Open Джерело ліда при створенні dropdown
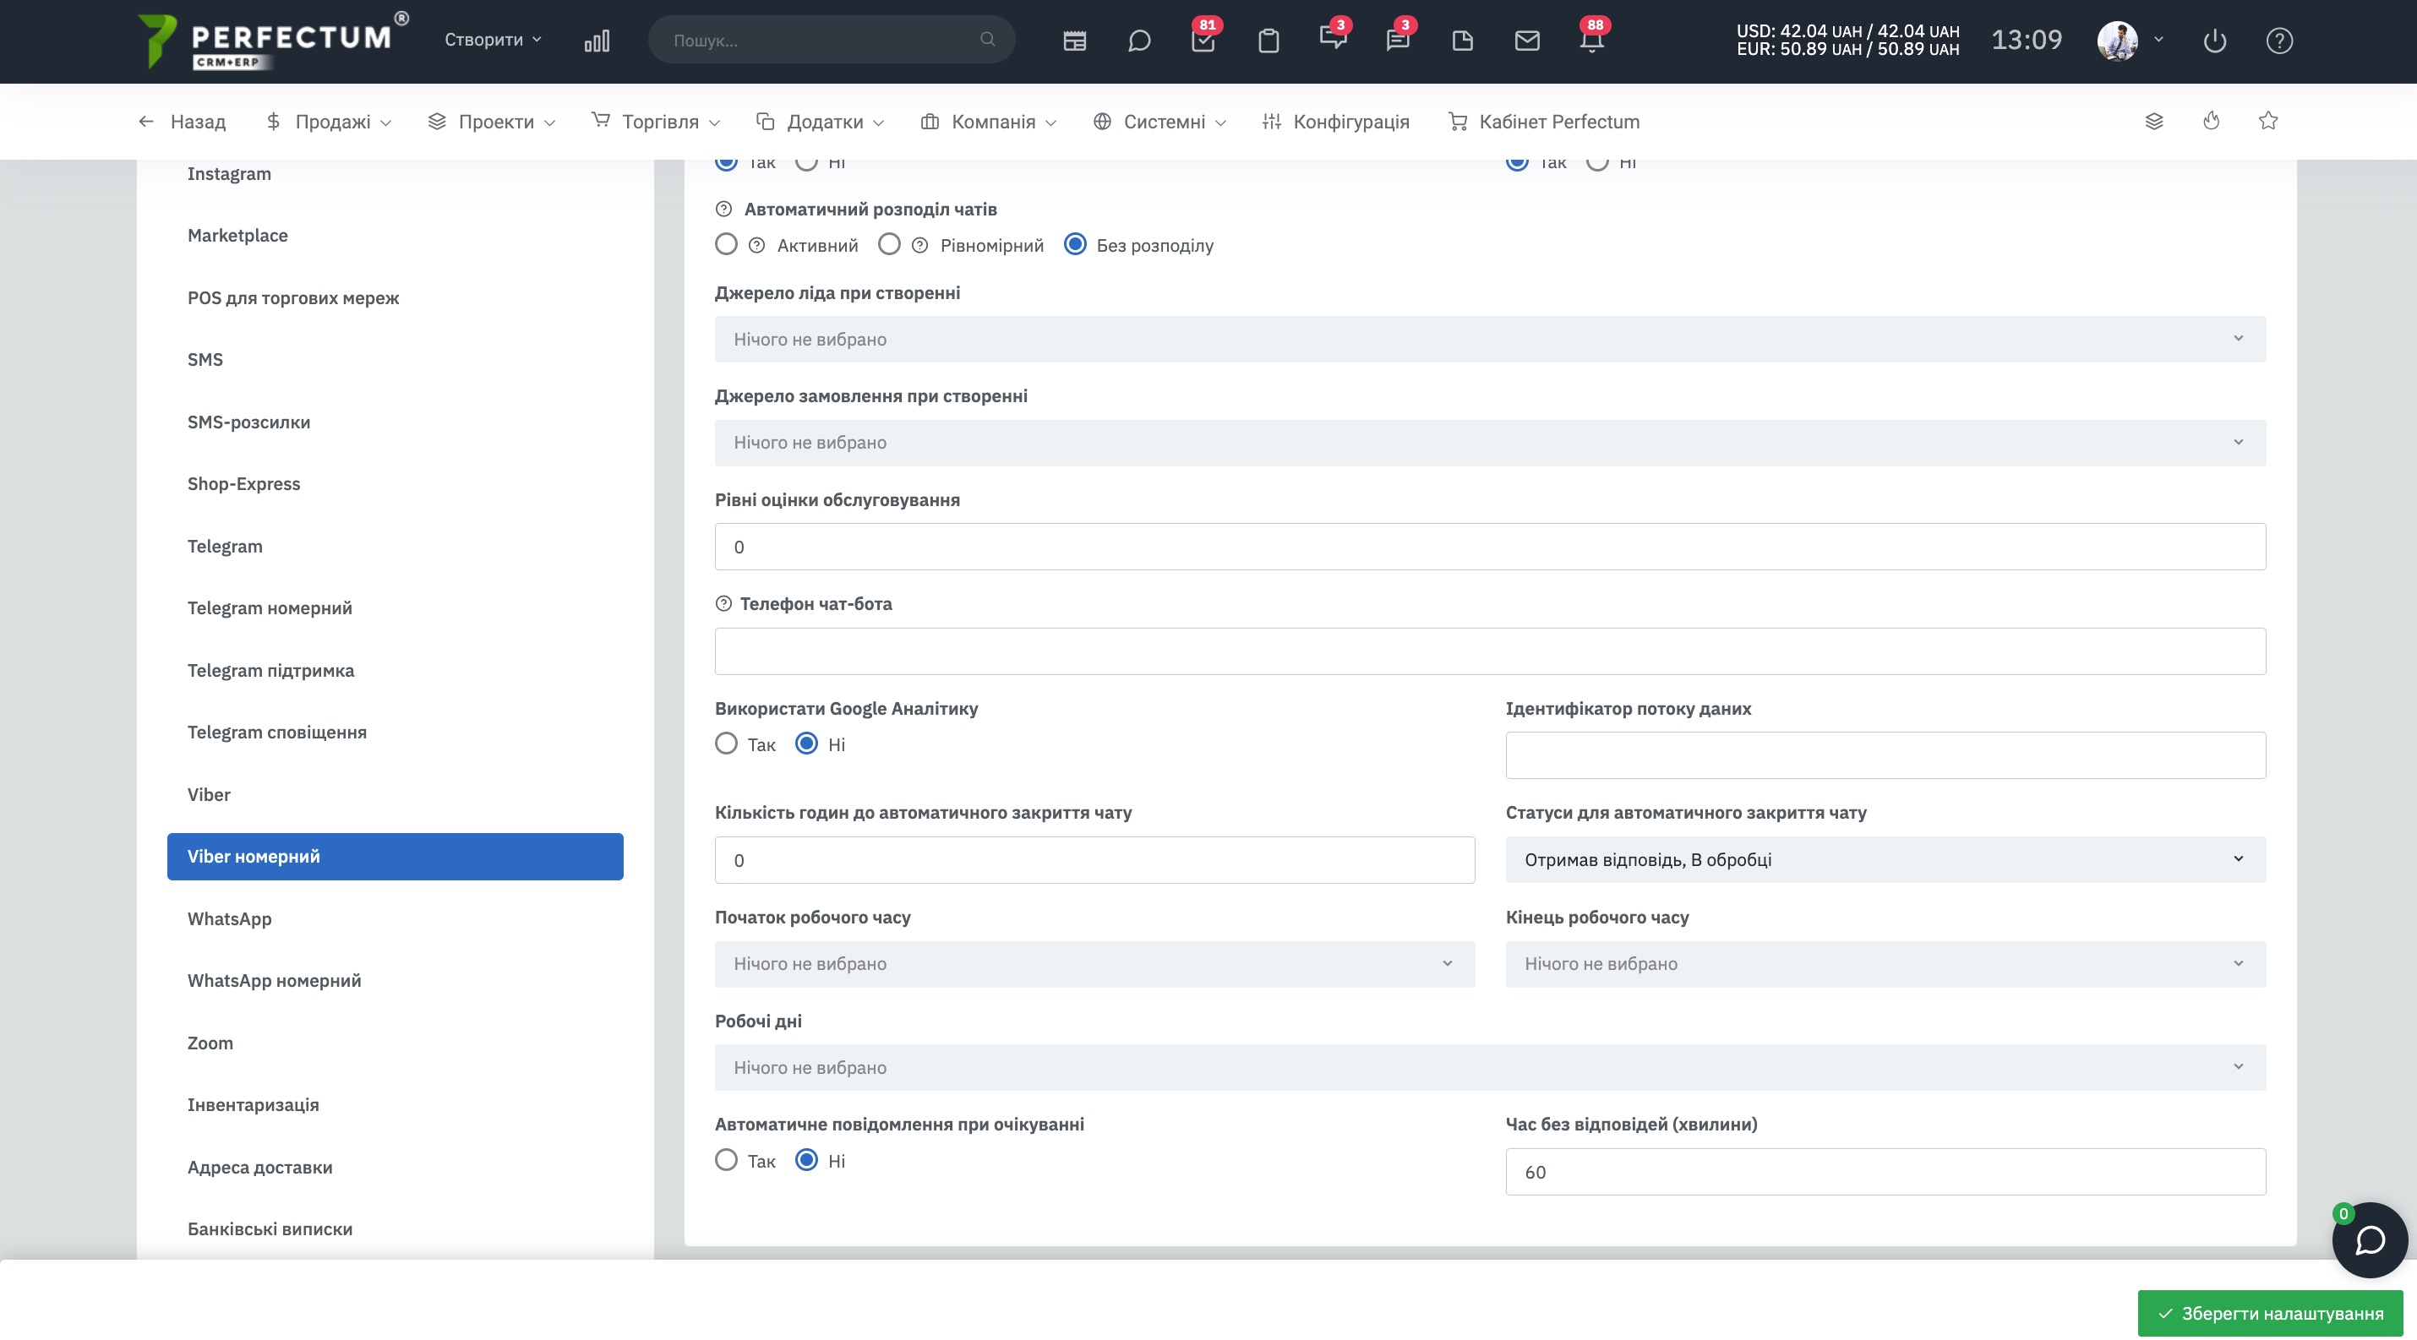The height and width of the screenshot is (1340, 2417). tap(1490, 340)
